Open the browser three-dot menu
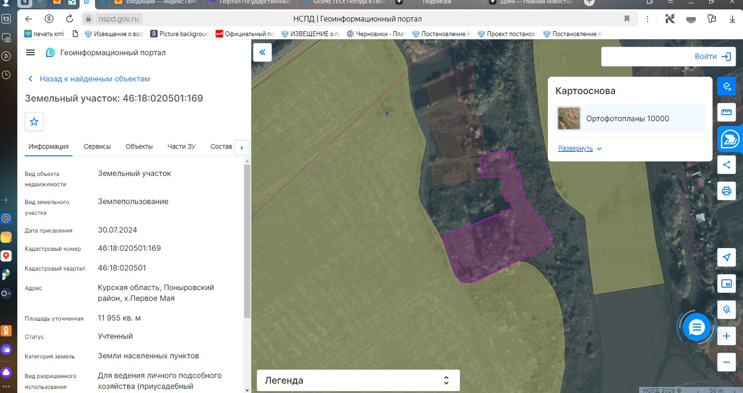Screen dimensions: 743x393 pyautogui.click(x=648, y=19)
